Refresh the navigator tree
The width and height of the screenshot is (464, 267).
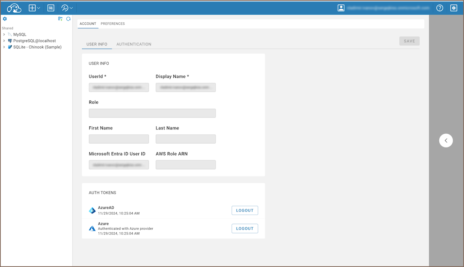tap(68, 19)
